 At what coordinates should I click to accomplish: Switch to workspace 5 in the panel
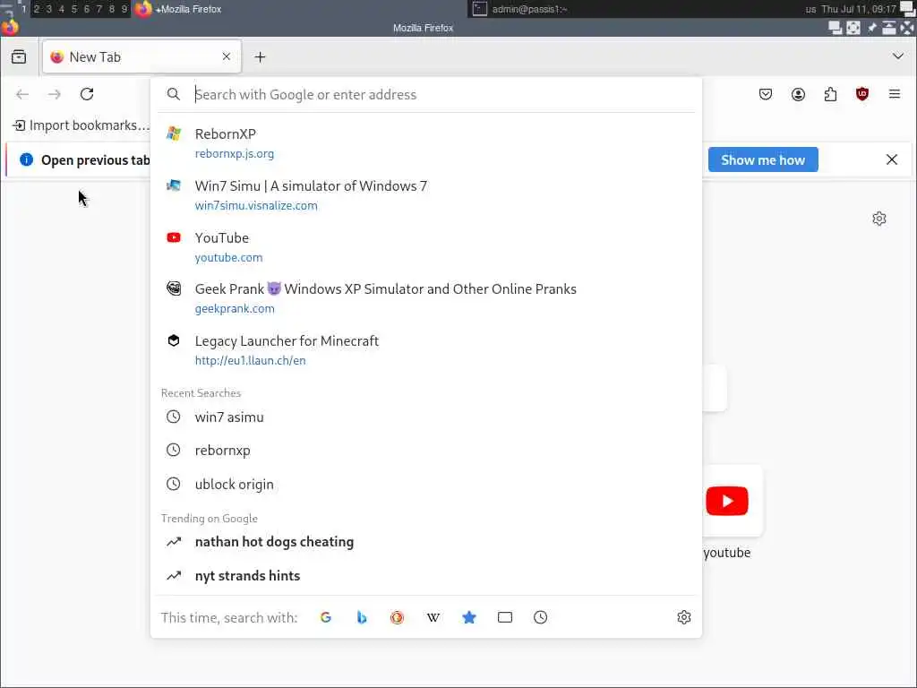click(x=73, y=9)
